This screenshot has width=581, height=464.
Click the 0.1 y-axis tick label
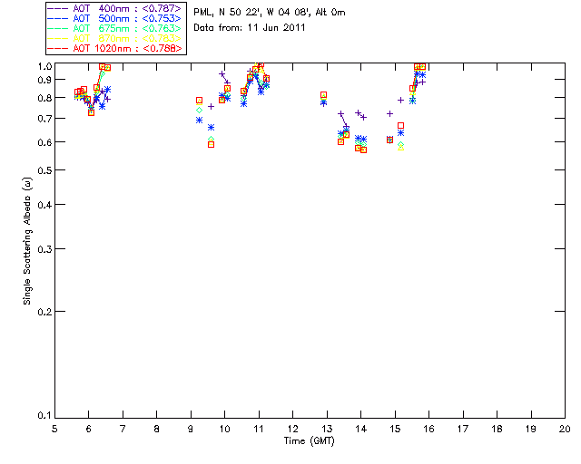pos(44,416)
